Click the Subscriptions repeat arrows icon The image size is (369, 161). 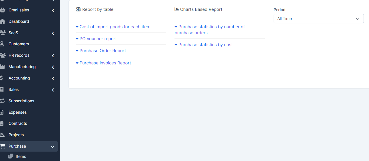pos(2,101)
